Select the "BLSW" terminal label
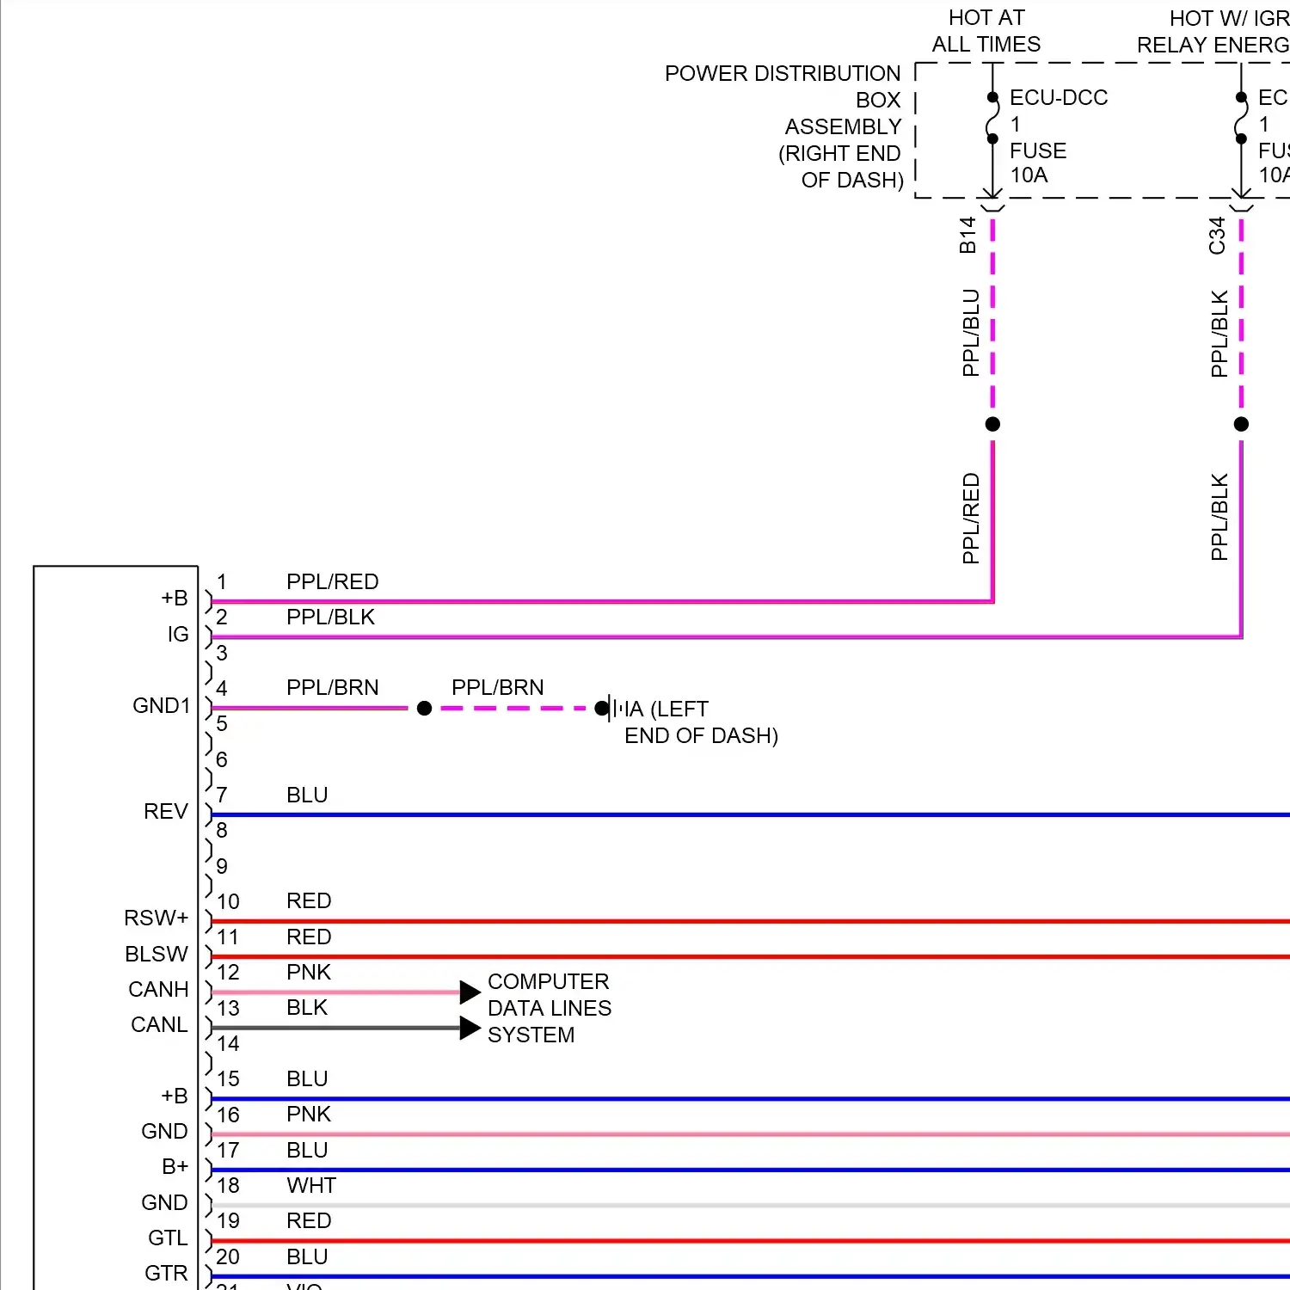 (157, 955)
